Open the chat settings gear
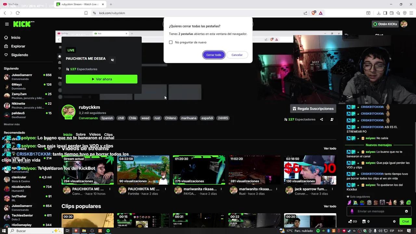 tap(394, 221)
